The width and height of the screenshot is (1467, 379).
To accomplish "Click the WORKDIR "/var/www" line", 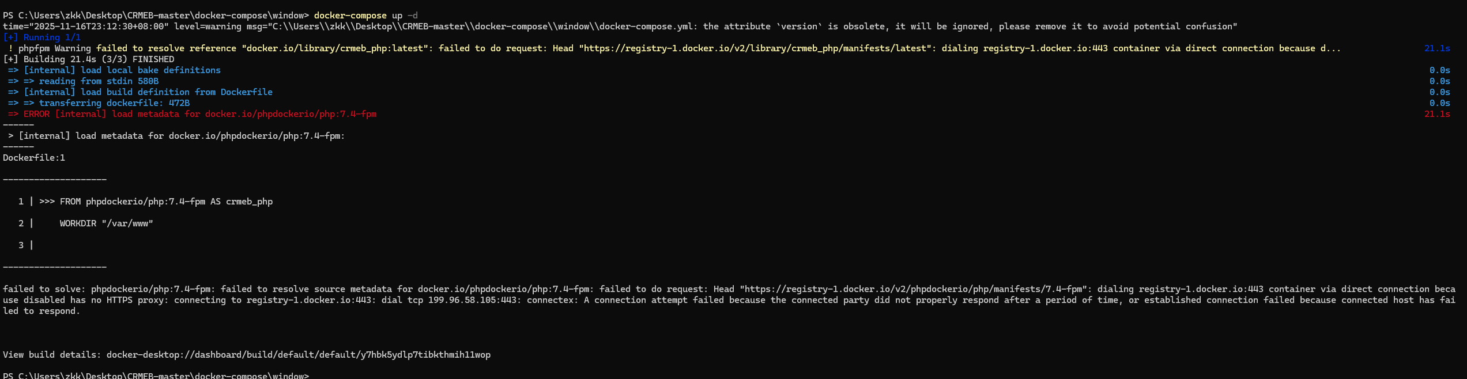I will point(106,223).
